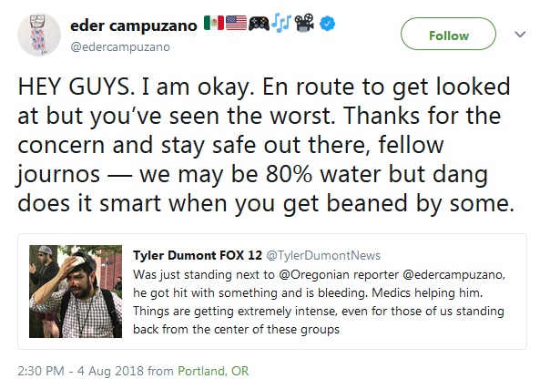Open the tweet options chevron menu
Screen dimensions: 550x389
click(520, 35)
